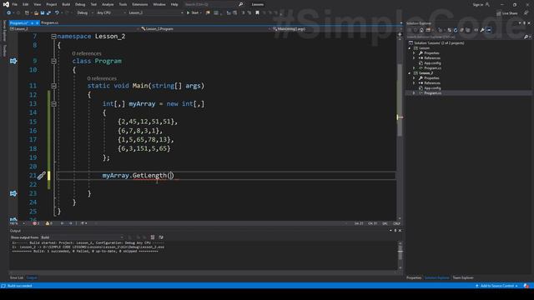Click the Switch Views icon in Solution Explorer
The width and height of the screenshot is (534, 300).
pos(428,30)
